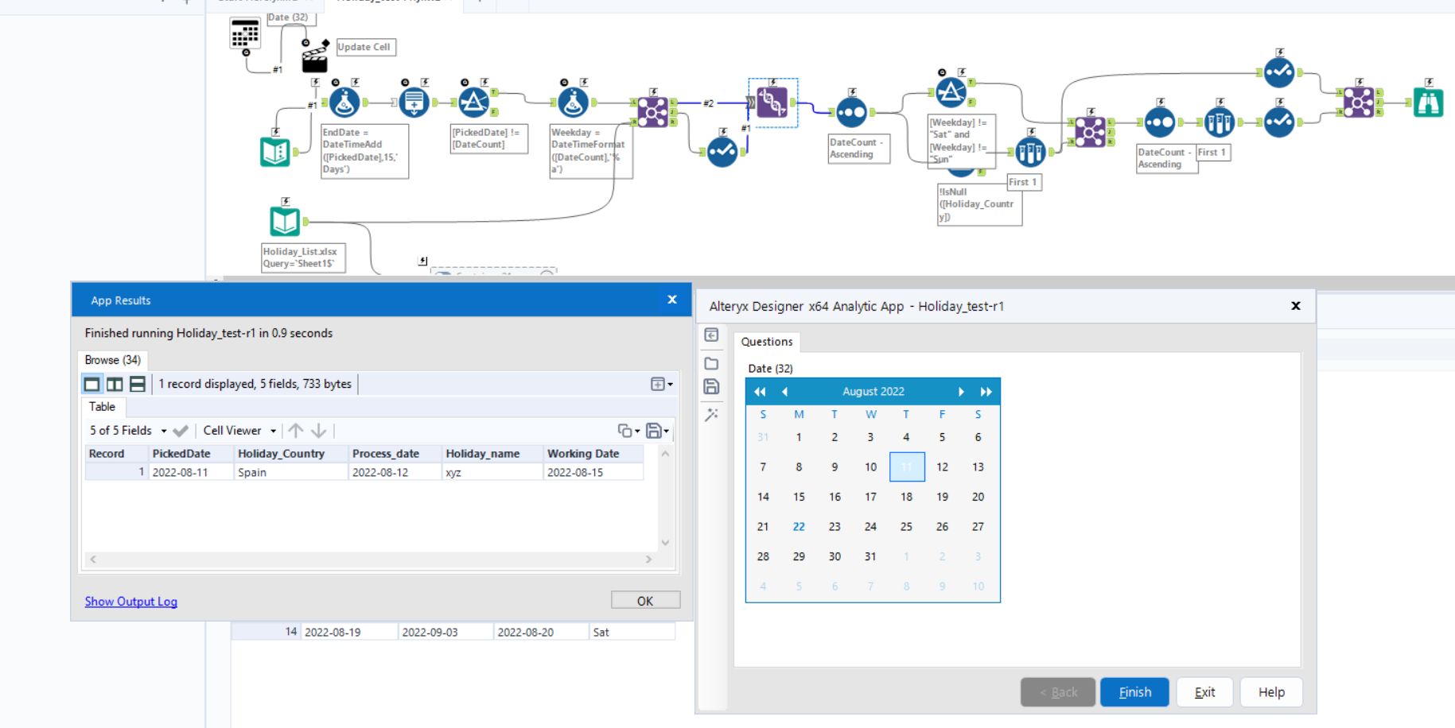The width and height of the screenshot is (1455, 728).
Task: Select the Questions tab in the Analytic App
Action: point(766,342)
